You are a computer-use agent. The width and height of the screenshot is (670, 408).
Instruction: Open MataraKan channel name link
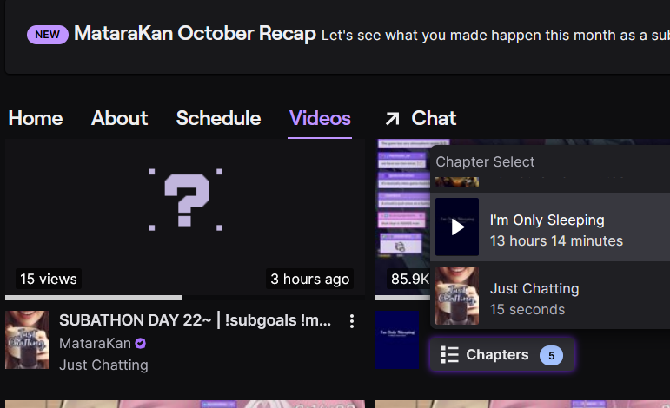95,343
